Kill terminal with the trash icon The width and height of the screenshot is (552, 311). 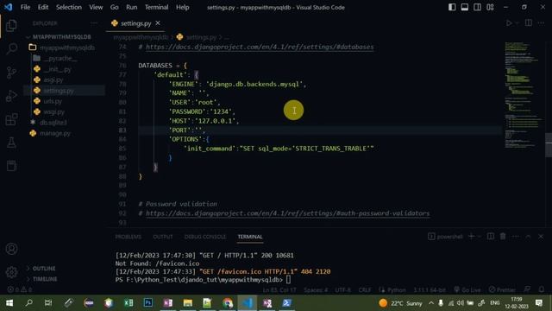click(x=503, y=237)
